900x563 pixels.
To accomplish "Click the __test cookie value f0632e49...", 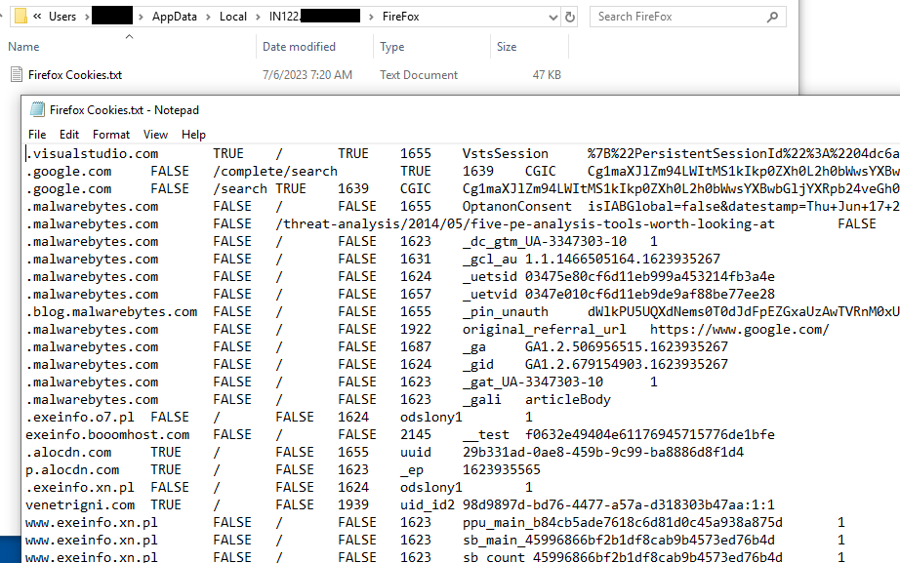I will click(650, 435).
